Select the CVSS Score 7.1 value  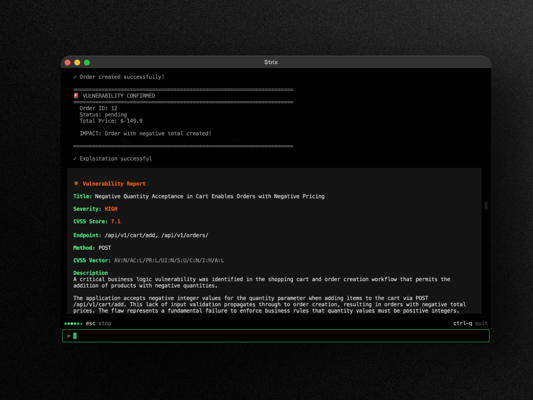click(116, 221)
